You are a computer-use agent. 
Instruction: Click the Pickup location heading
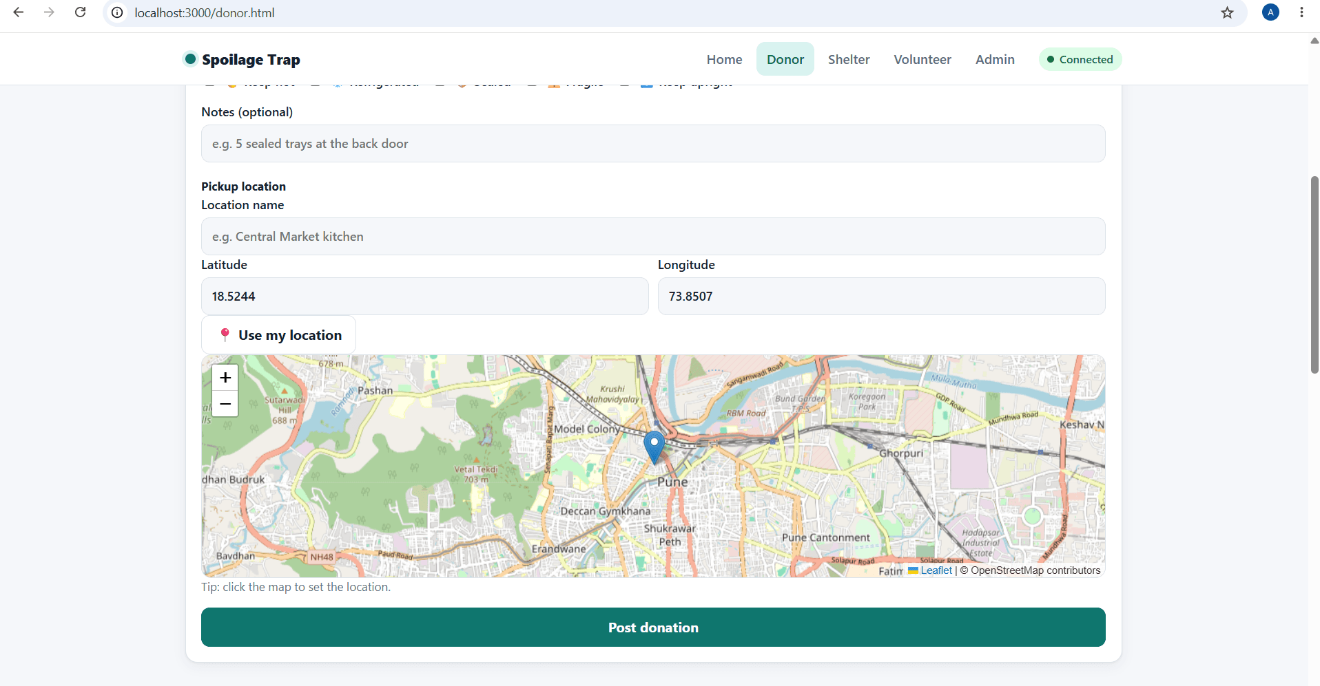243,186
